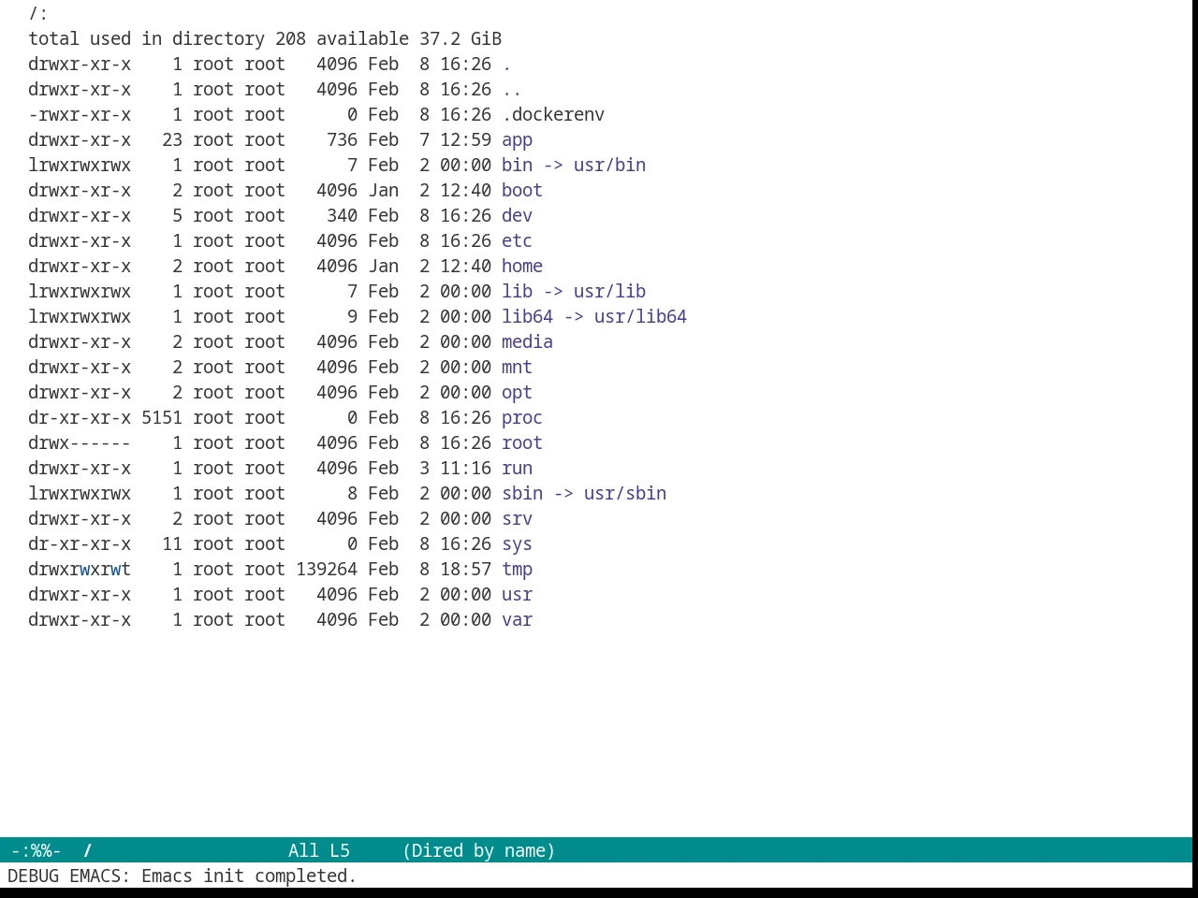1198x898 pixels.
Task: Open the app directory entry
Action: (x=517, y=139)
